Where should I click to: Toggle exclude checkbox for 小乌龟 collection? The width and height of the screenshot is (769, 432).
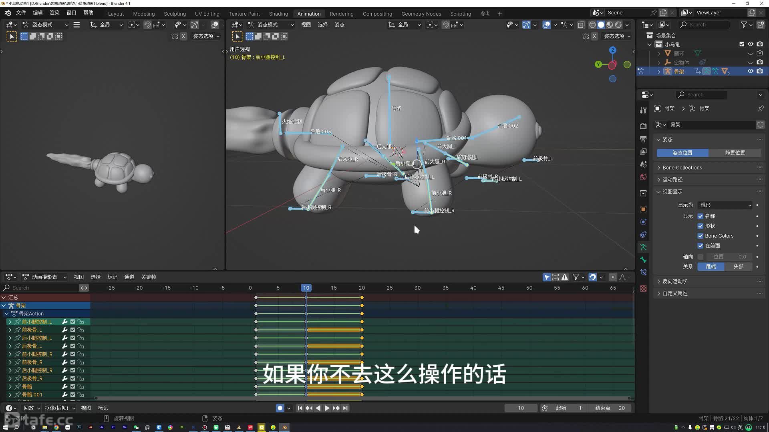tap(742, 44)
